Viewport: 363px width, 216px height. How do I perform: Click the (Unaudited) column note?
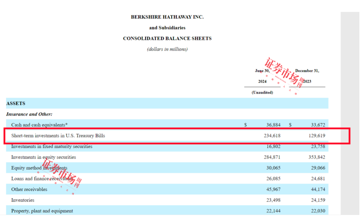coord(262,93)
